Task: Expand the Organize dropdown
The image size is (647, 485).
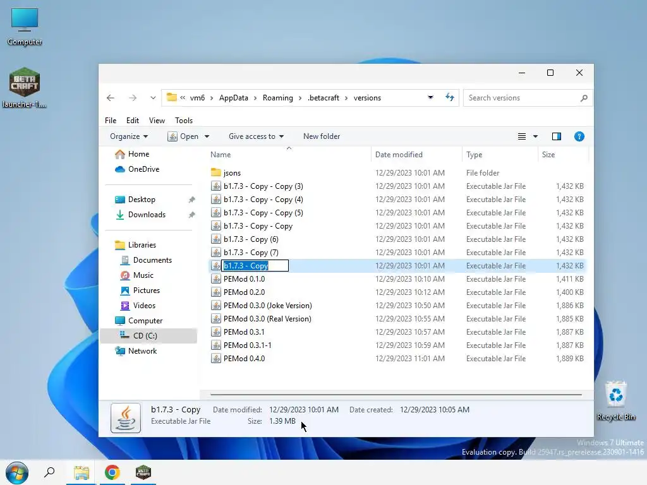Action: click(x=129, y=136)
